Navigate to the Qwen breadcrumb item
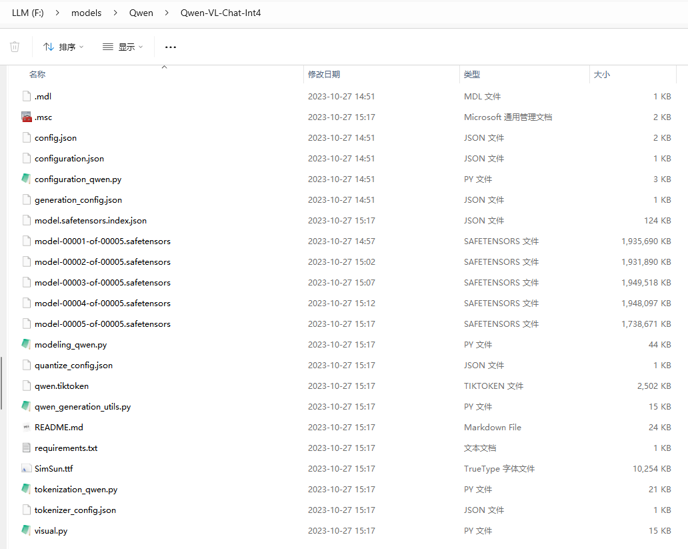Image resolution: width=688 pixels, height=549 pixels. point(141,12)
